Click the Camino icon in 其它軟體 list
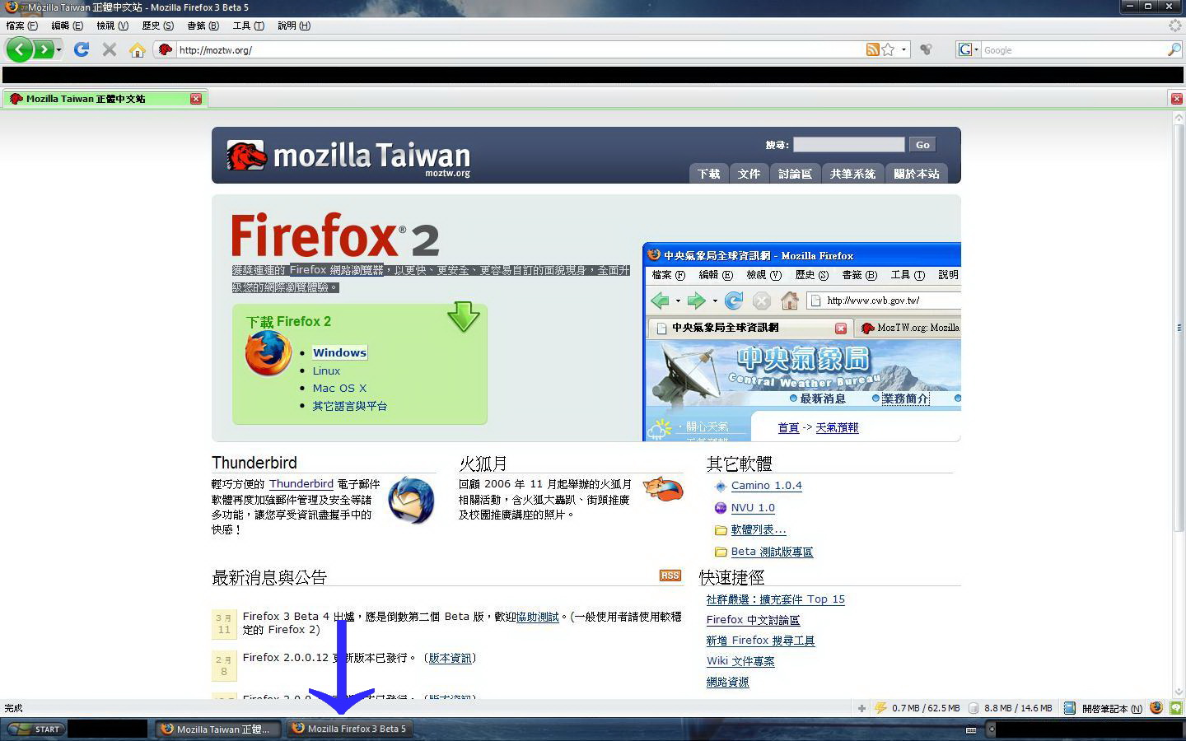 [721, 487]
